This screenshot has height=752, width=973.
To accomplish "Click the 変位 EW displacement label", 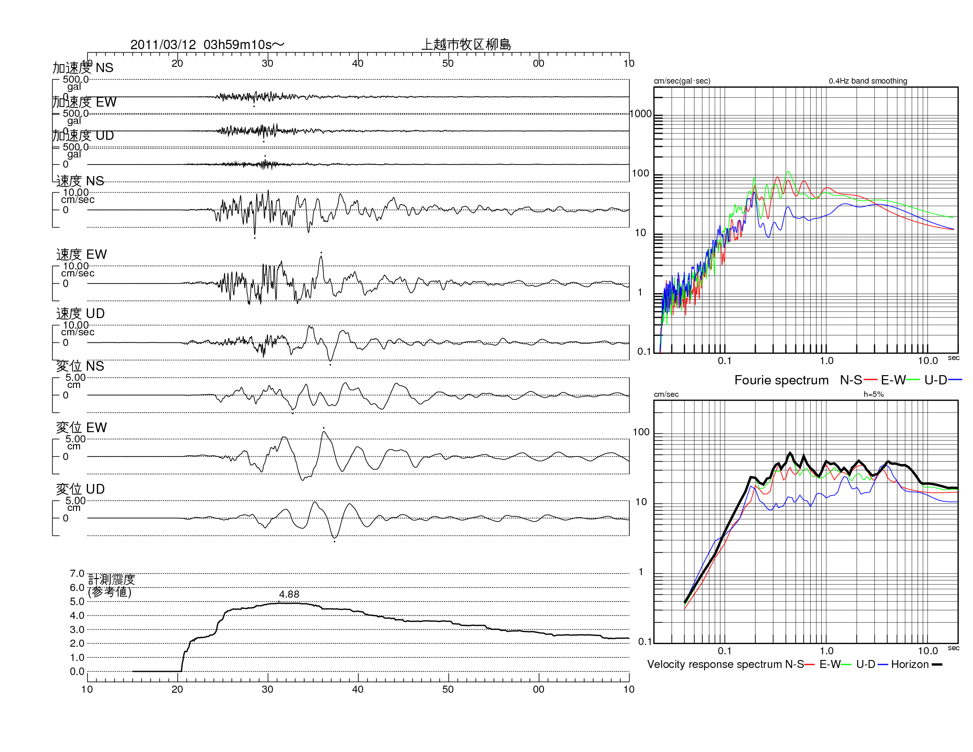I will [81, 428].
